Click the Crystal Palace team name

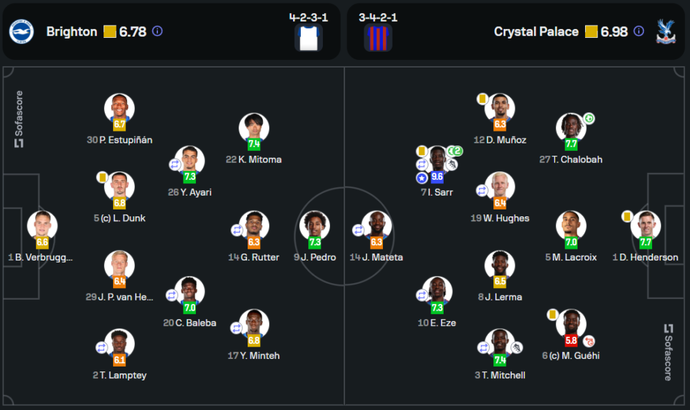click(x=536, y=32)
